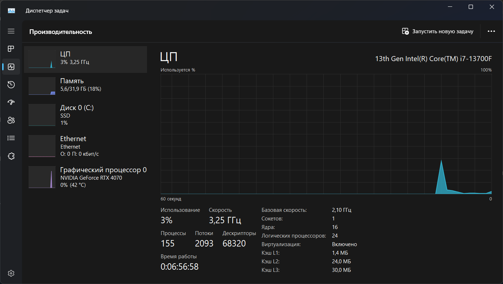503x284 pixels.
Task: Click the Потоки count 2093
Action: 204,244
